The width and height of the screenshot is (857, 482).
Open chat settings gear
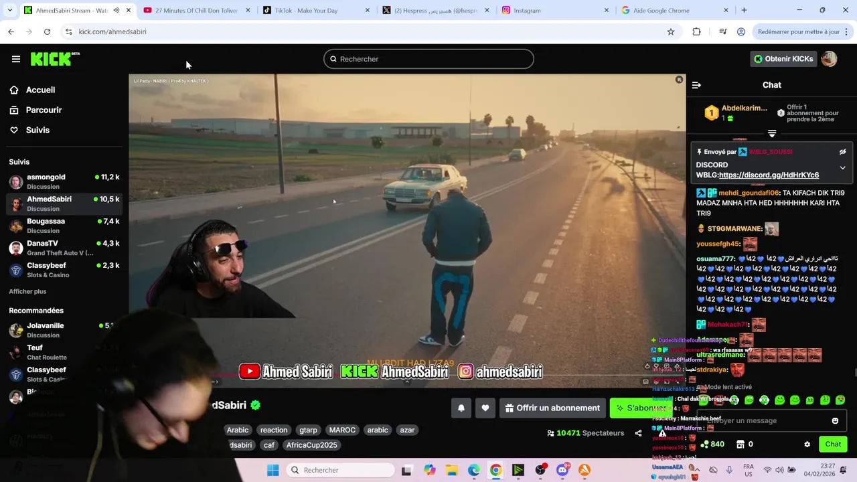pyautogui.click(x=807, y=444)
